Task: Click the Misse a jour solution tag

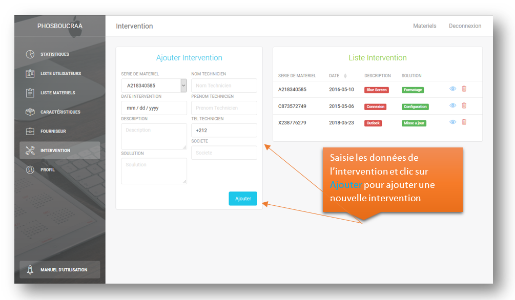Action: pos(414,123)
